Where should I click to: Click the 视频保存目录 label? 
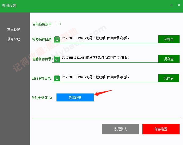(42, 39)
